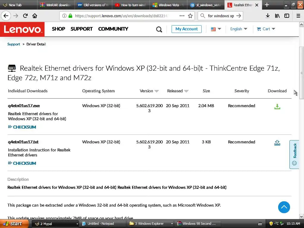Open the Feedback side tab
This screenshot has height=228, width=304.
click(x=294, y=154)
